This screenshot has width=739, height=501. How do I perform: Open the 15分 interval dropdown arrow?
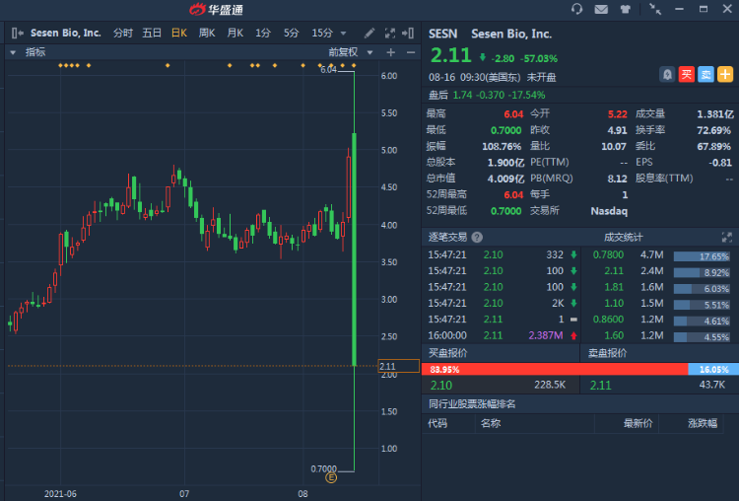(x=342, y=33)
